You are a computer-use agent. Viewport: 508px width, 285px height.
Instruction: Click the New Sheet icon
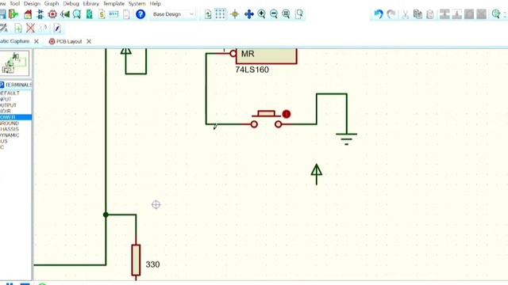[x=18, y=28]
